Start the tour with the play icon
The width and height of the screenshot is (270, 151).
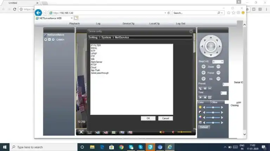tap(200, 97)
